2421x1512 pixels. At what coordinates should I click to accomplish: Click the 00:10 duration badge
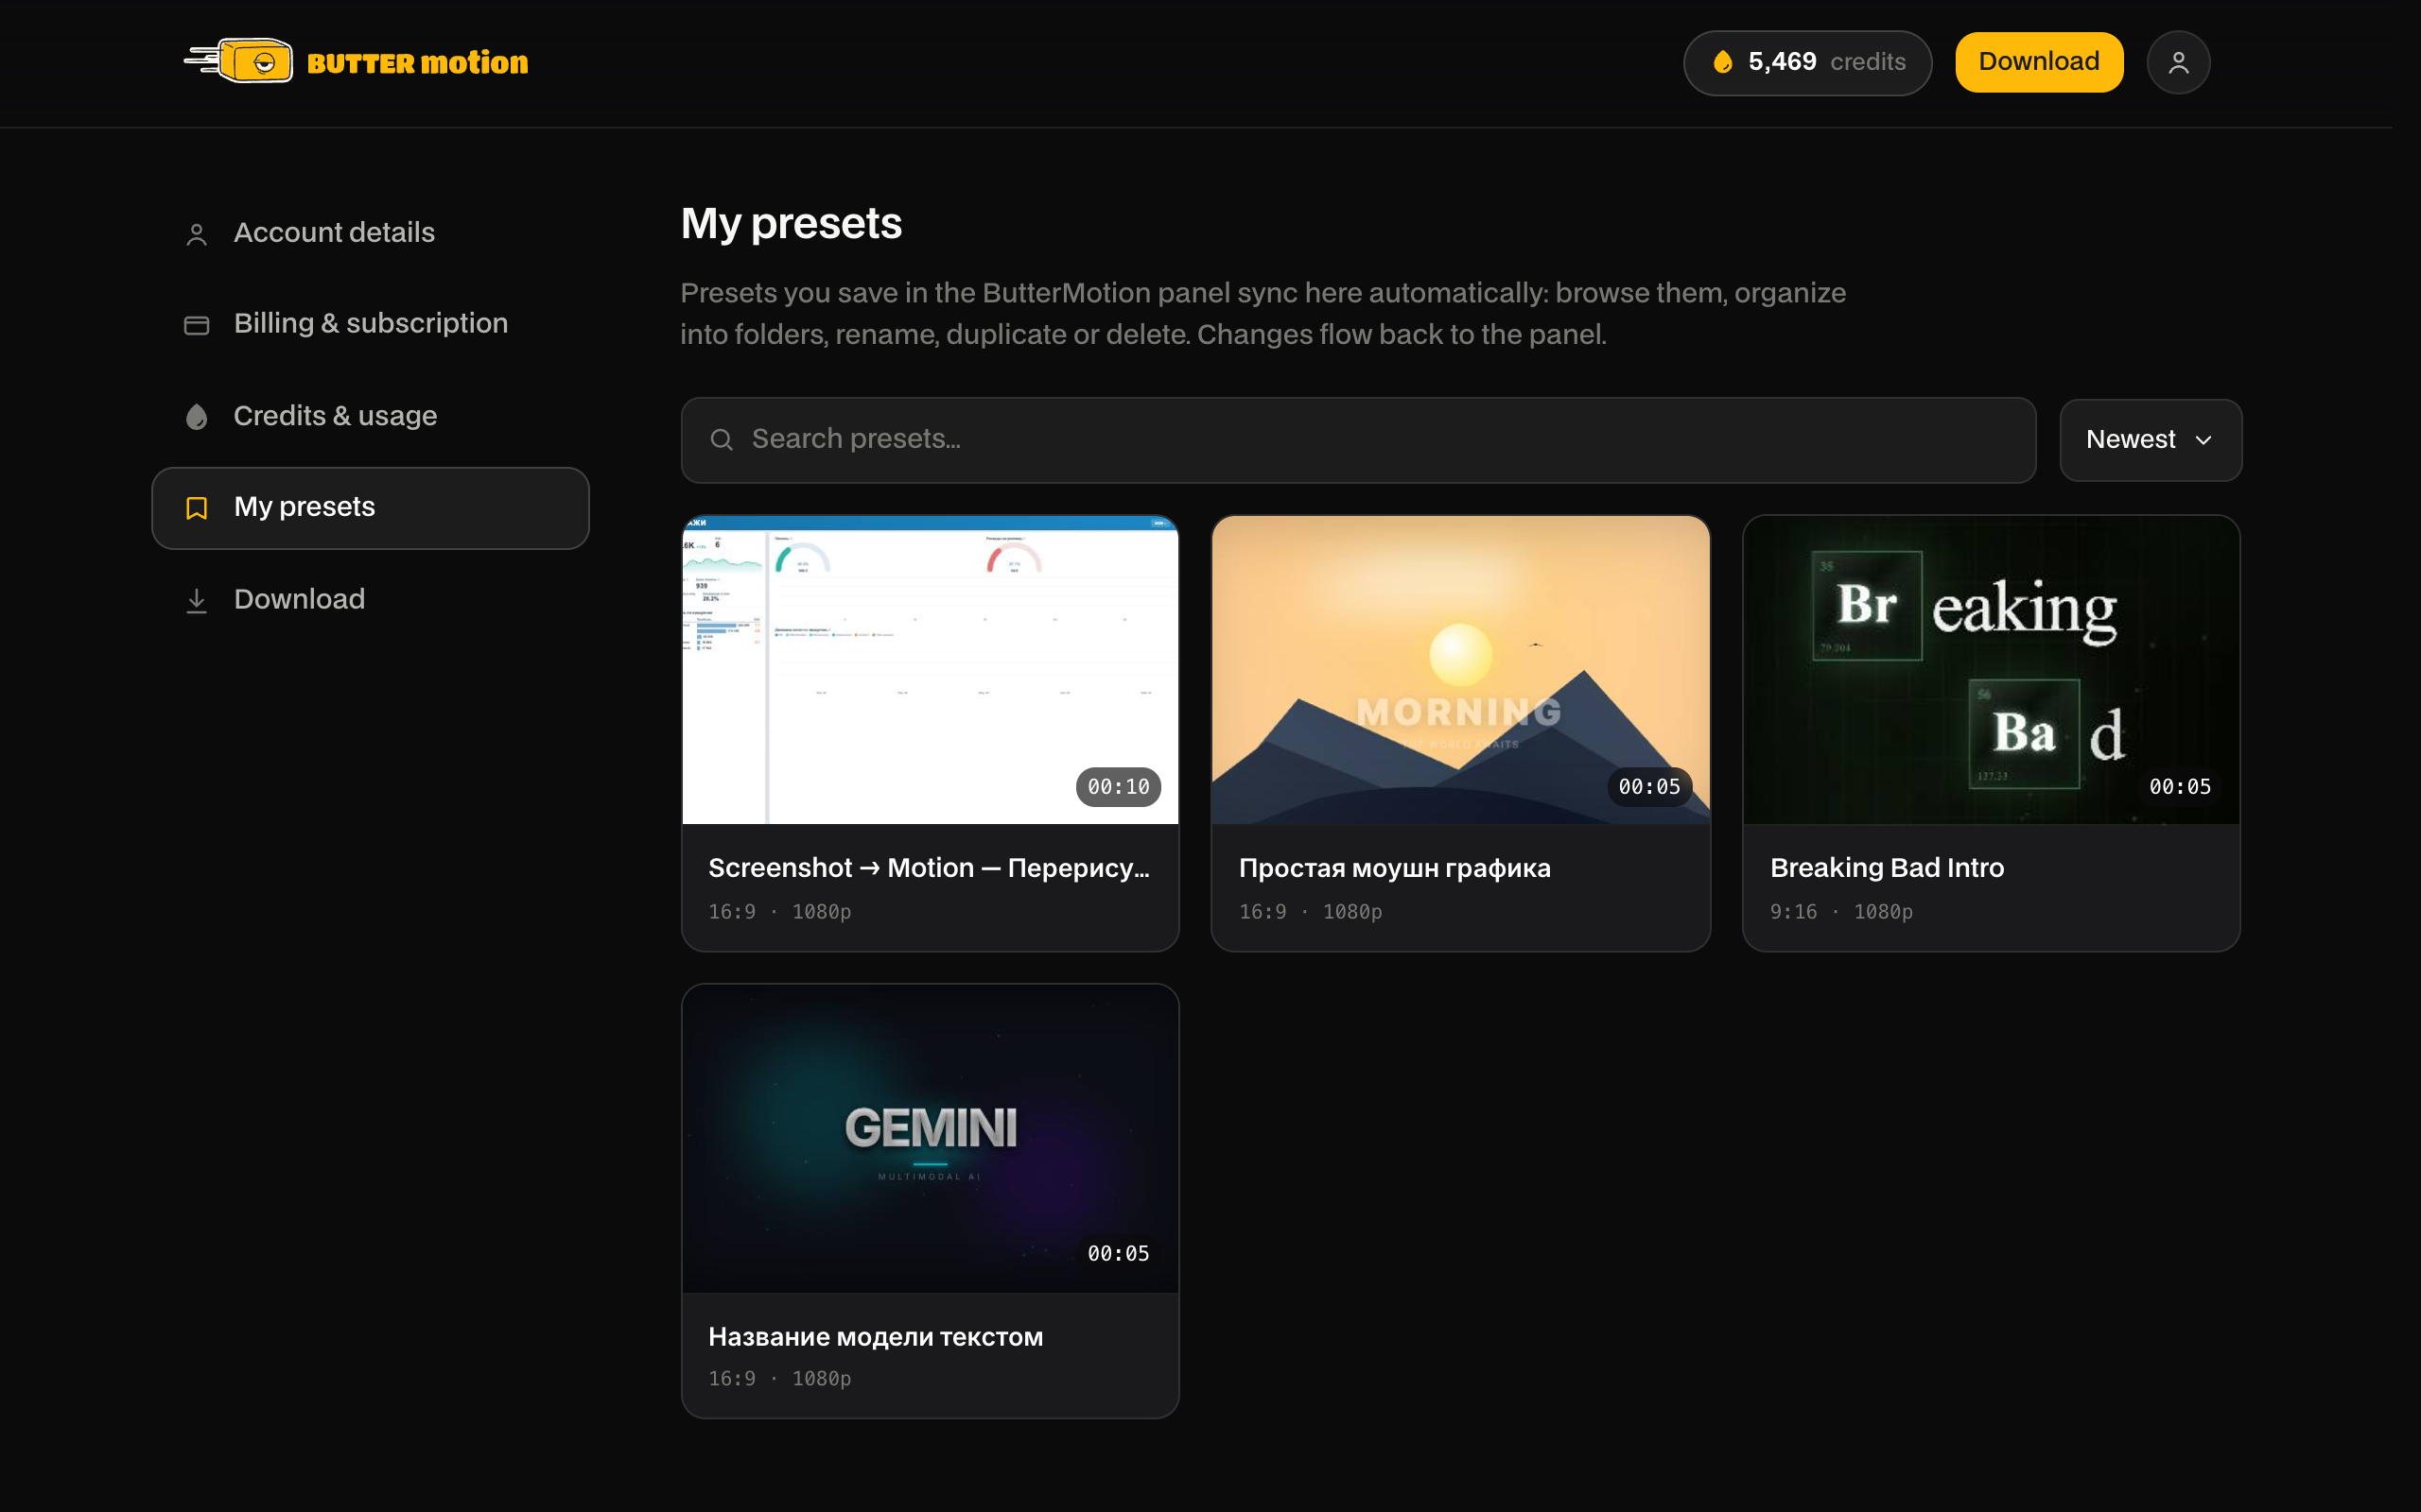1119,787
